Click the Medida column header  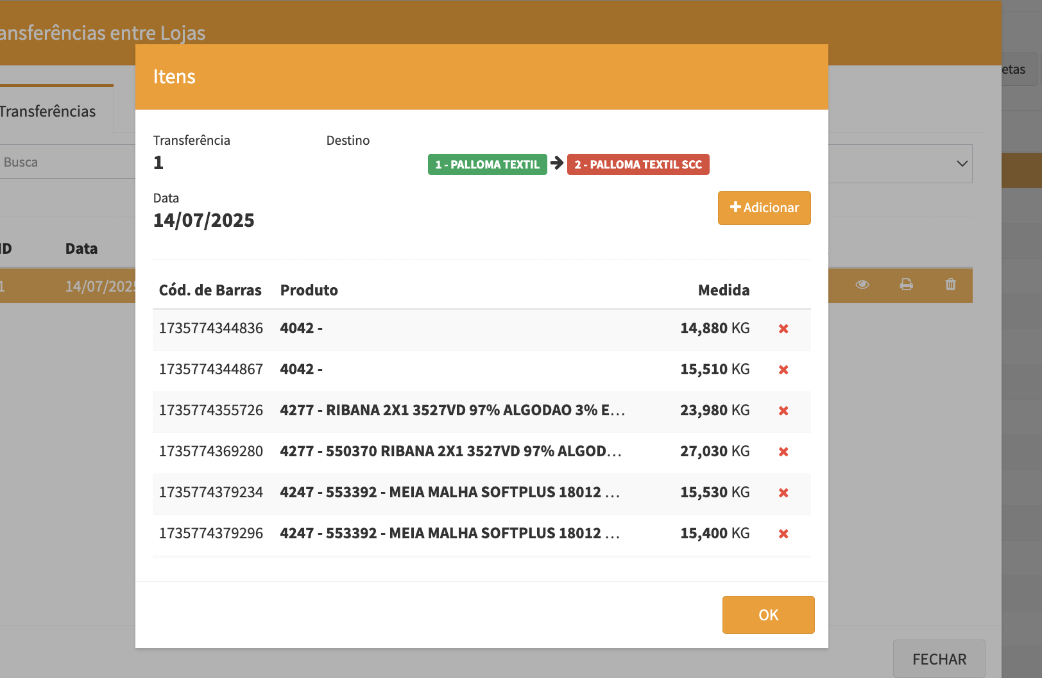tap(723, 290)
